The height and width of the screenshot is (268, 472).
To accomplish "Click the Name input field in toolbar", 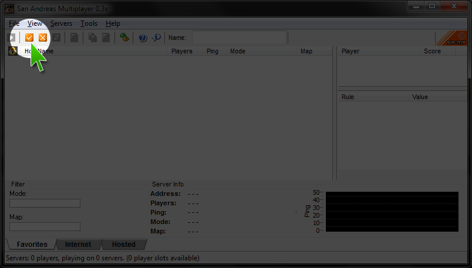I will [x=240, y=38].
